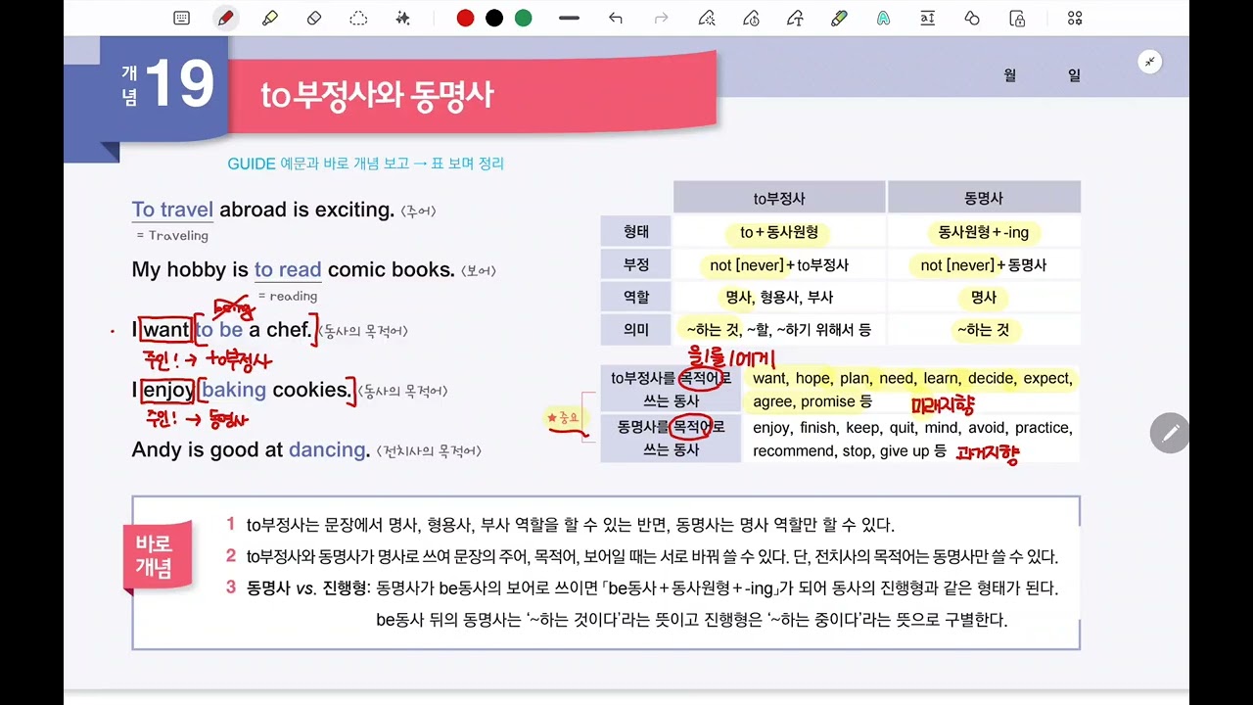Select the eraser tool

[314, 18]
